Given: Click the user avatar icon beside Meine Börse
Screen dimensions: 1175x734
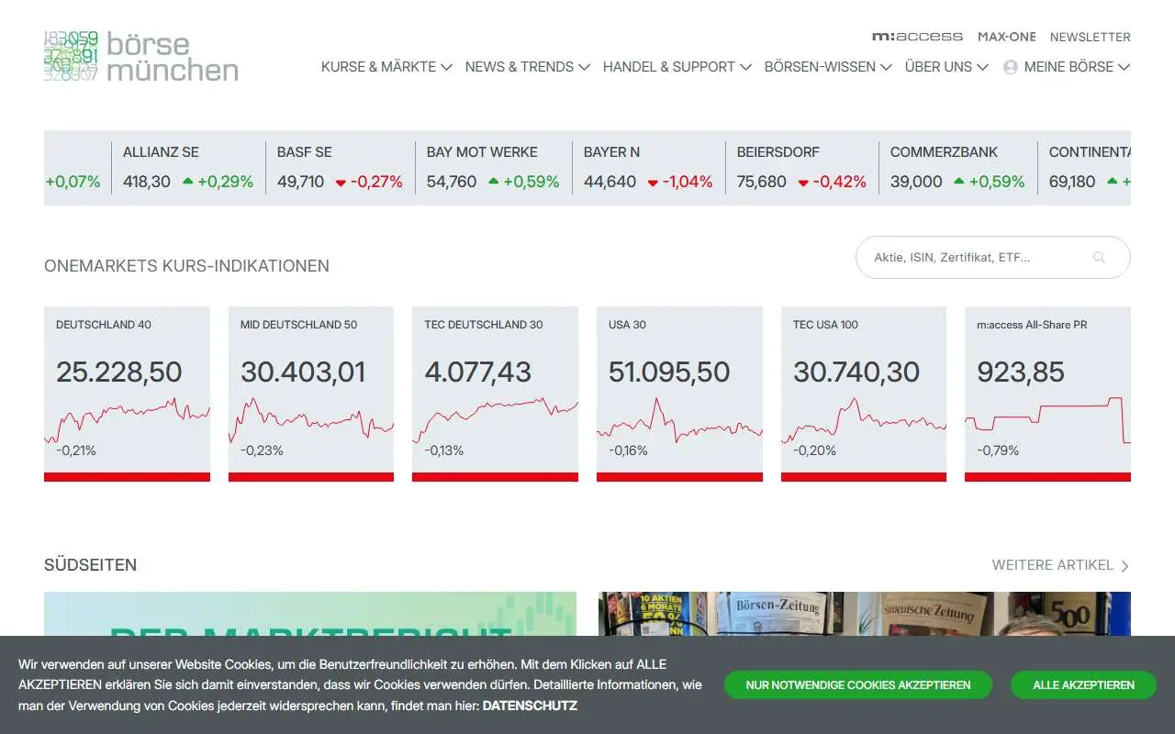Looking at the screenshot, I should (1011, 67).
